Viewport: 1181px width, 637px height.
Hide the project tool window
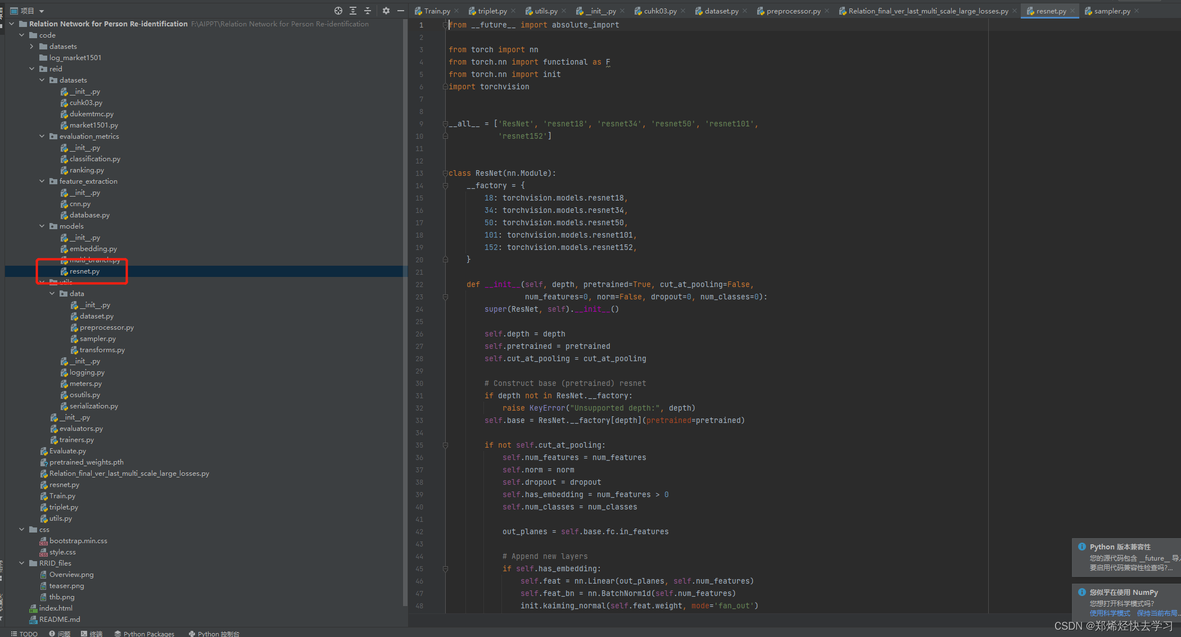coord(401,11)
